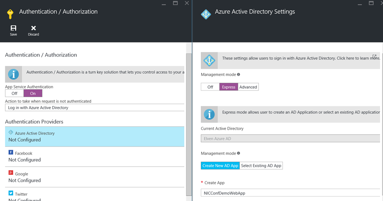383x201 pixels.
Task: Click the "Create App" label
Action: tap(214, 183)
